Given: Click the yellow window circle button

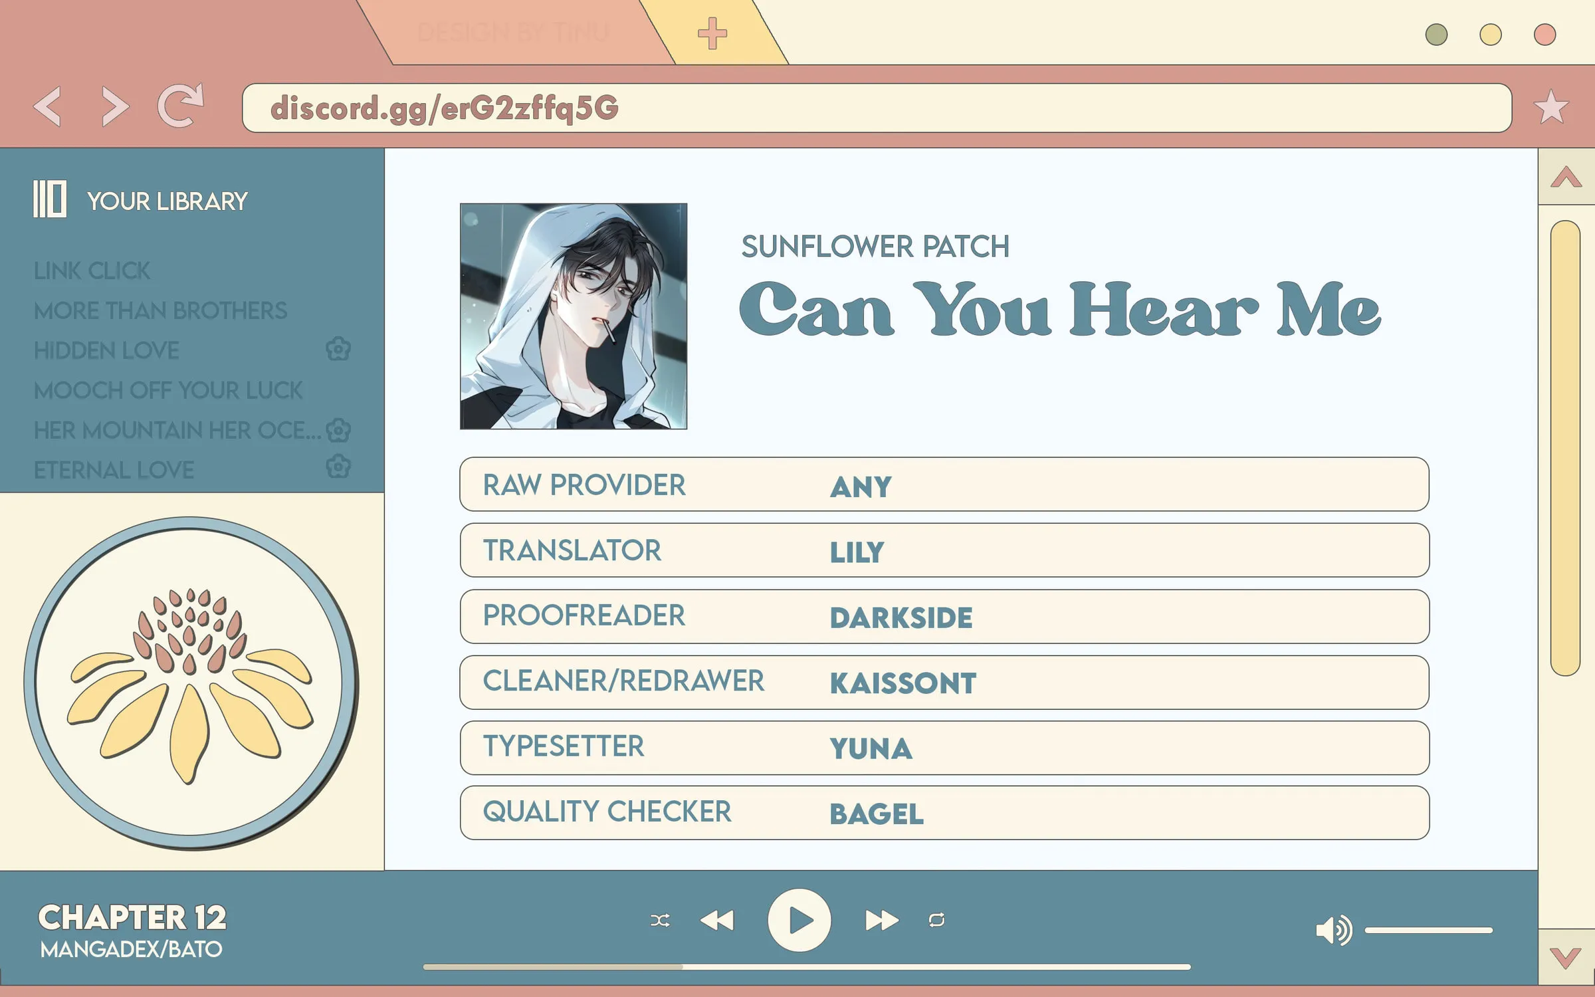Looking at the screenshot, I should pos(1491,35).
